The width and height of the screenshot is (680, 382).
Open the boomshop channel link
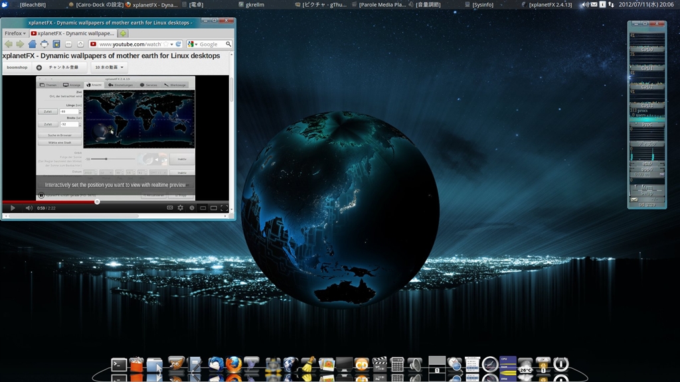[x=17, y=67]
